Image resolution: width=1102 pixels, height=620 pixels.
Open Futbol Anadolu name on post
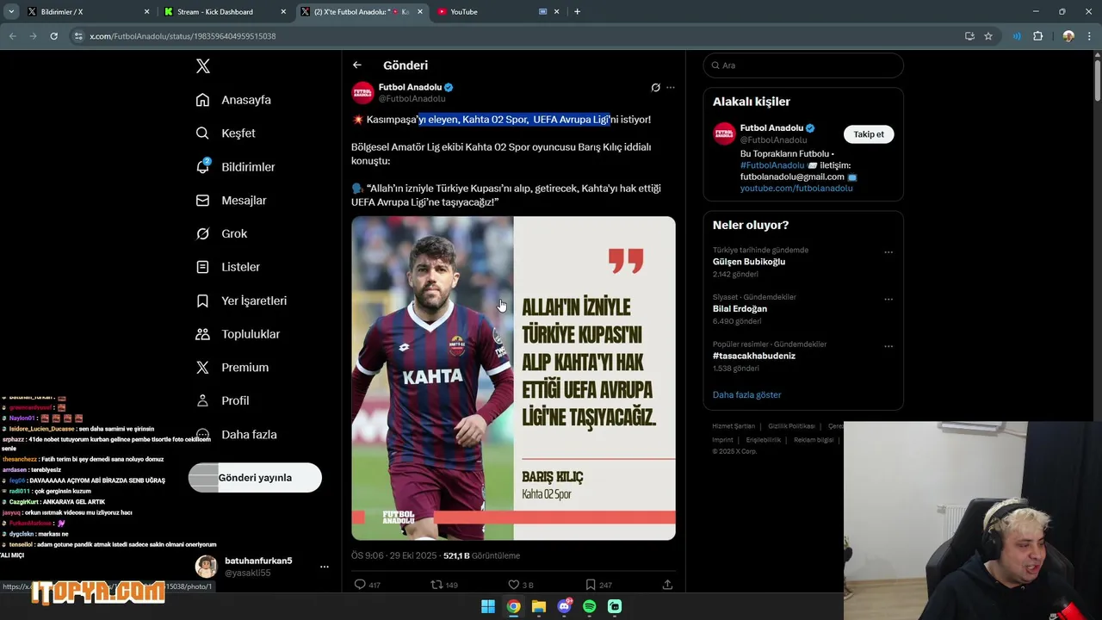pos(410,87)
